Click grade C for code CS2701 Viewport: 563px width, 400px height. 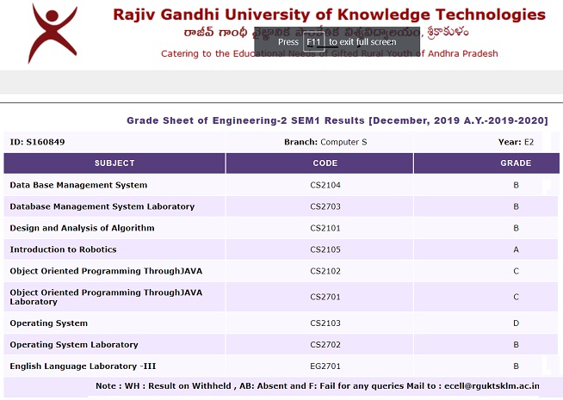tap(516, 297)
